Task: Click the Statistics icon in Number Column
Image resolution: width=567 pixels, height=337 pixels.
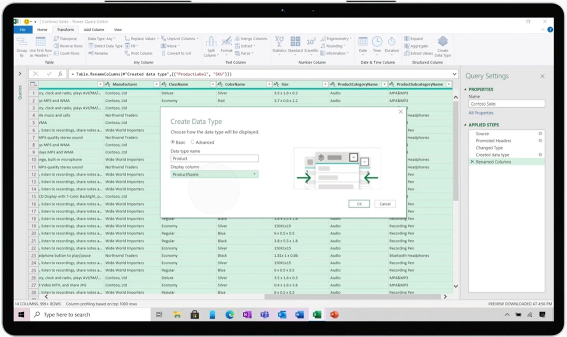Action: 279,42
